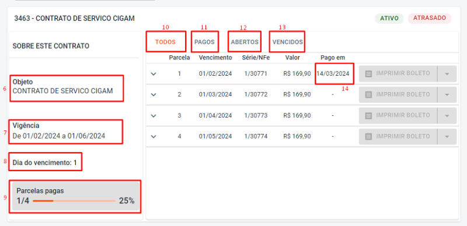
Task: Click Imprimir Boleto for invoice 1/30772
Action: pyautogui.click(x=398, y=94)
